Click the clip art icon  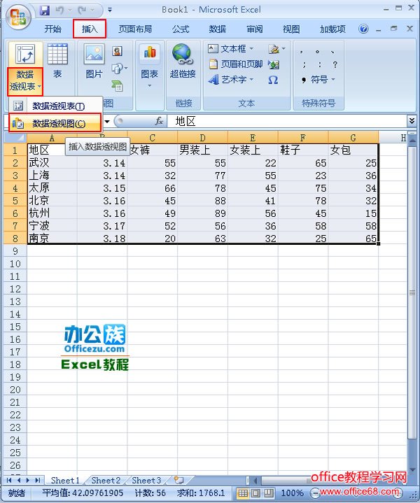[x=118, y=51]
